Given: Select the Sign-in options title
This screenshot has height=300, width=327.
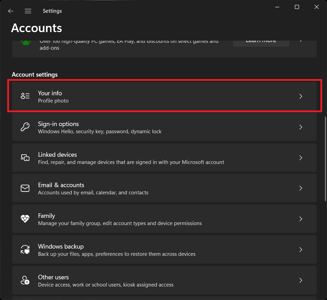Looking at the screenshot, I should [x=58, y=124].
